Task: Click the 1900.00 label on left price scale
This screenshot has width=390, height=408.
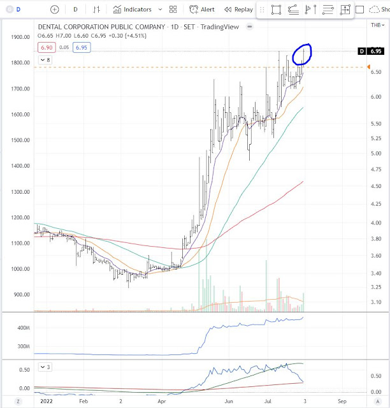Action: 20,37
